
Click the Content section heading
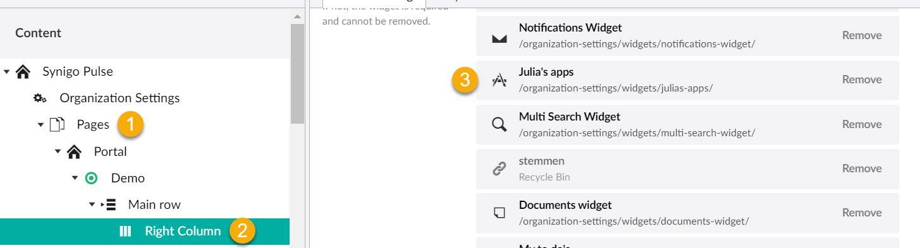39,33
